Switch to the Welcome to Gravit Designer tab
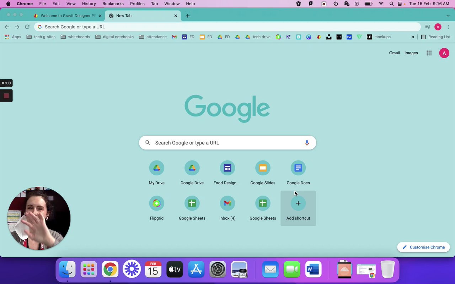The width and height of the screenshot is (455, 284). pyautogui.click(x=68, y=16)
